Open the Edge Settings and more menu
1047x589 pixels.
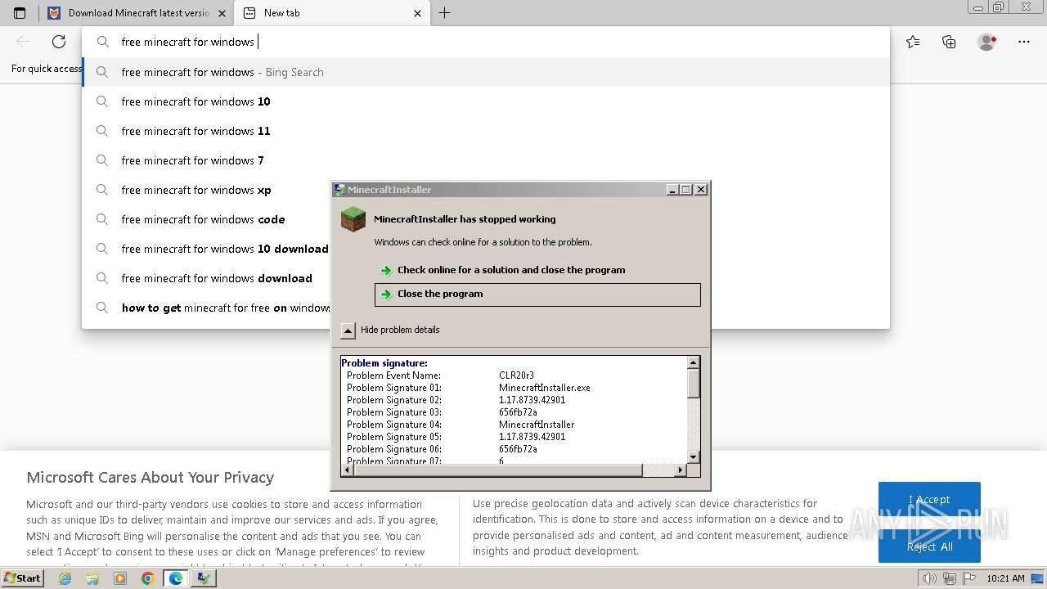(1024, 42)
